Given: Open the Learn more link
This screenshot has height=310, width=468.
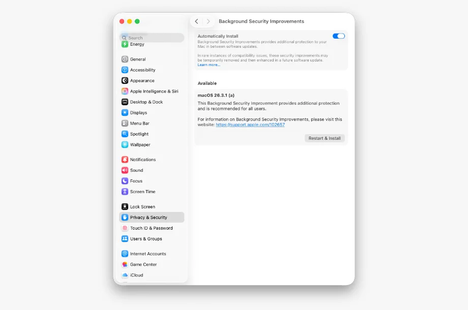Looking at the screenshot, I should pos(209,65).
